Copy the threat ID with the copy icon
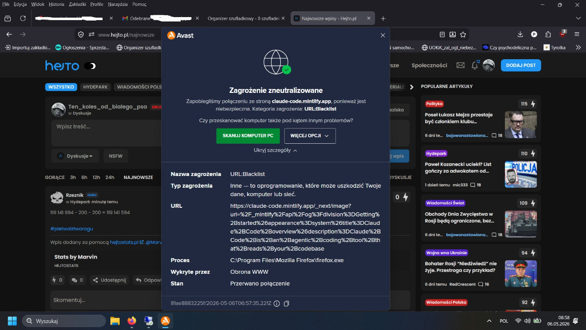The height and width of the screenshot is (330, 586). 287,304
